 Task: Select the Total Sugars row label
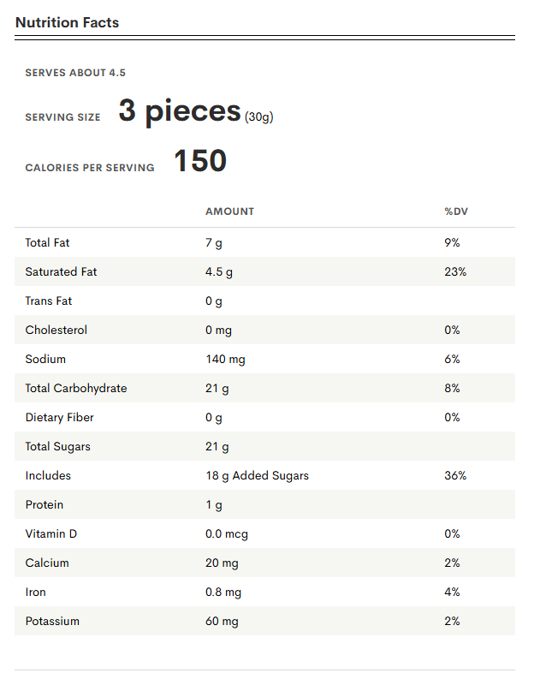click(58, 447)
